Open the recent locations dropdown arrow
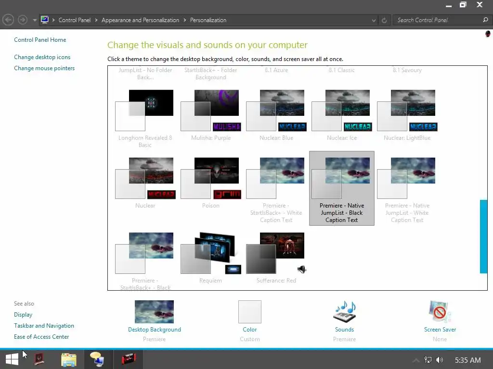 click(x=34, y=20)
